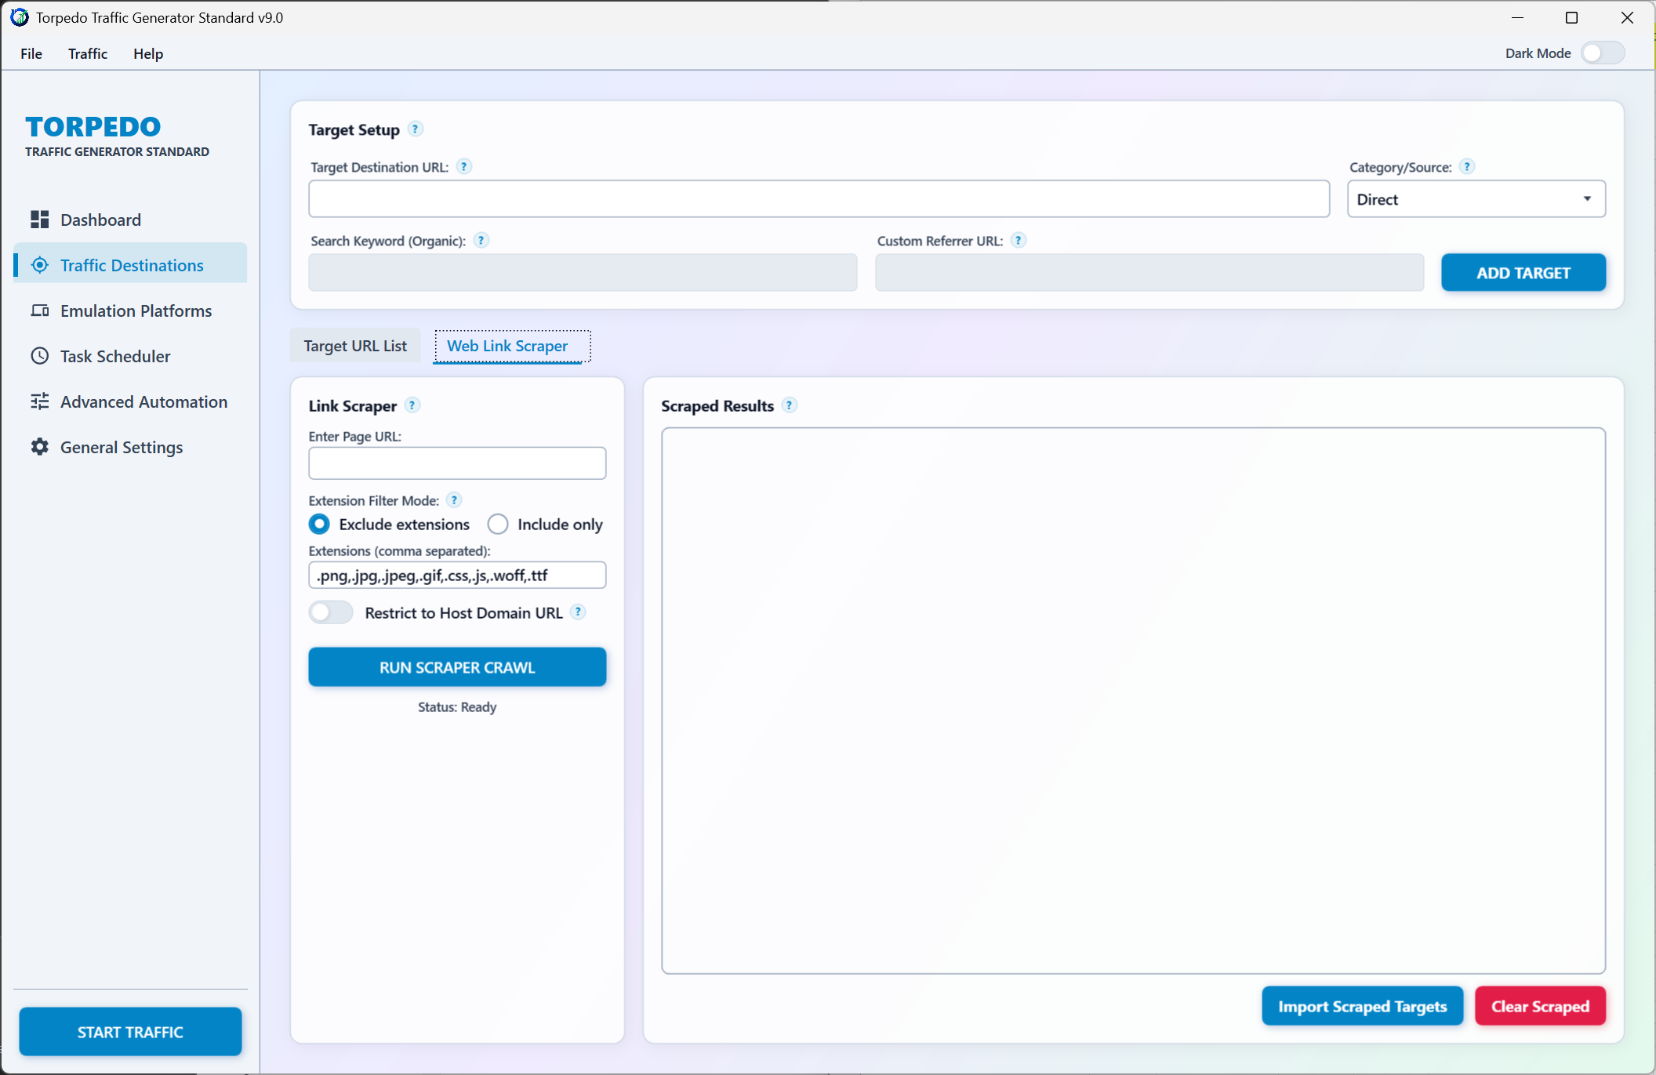1656x1075 pixels.
Task: Toggle Dark Mode switch
Action: point(1602,53)
